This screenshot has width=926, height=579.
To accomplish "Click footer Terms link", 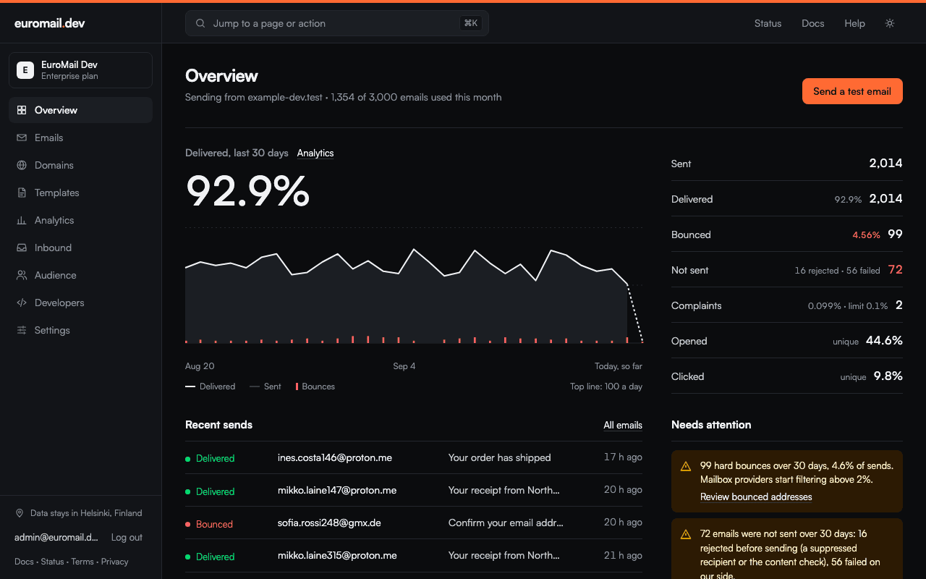I will 82,562.
